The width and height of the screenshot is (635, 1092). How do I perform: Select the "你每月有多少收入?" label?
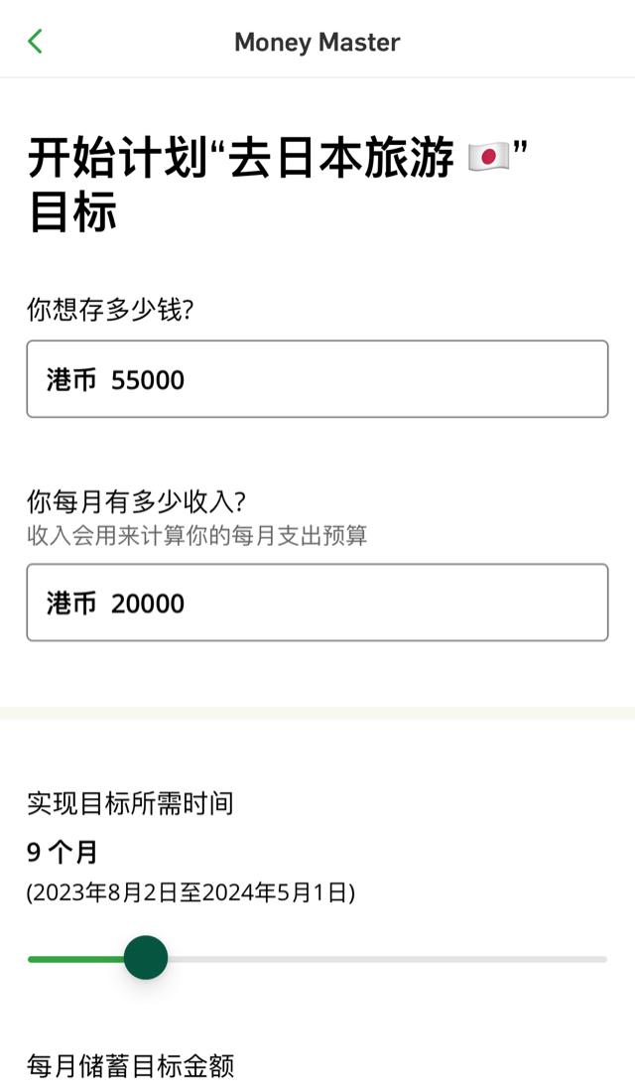coord(136,501)
